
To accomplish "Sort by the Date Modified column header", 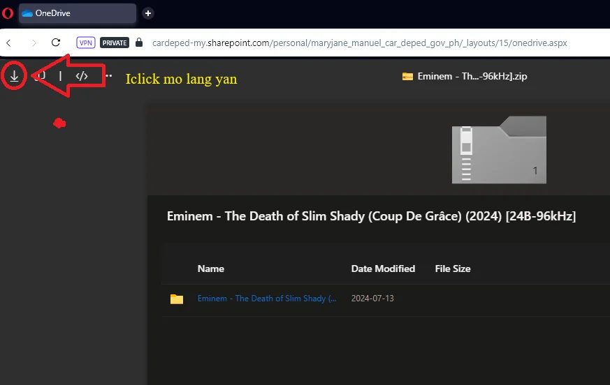I will [383, 269].
